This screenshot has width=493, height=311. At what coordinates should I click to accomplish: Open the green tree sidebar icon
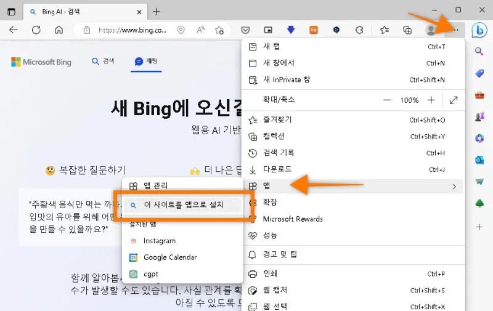(x=479, y=204)
